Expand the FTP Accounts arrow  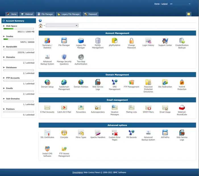point(4,78)
